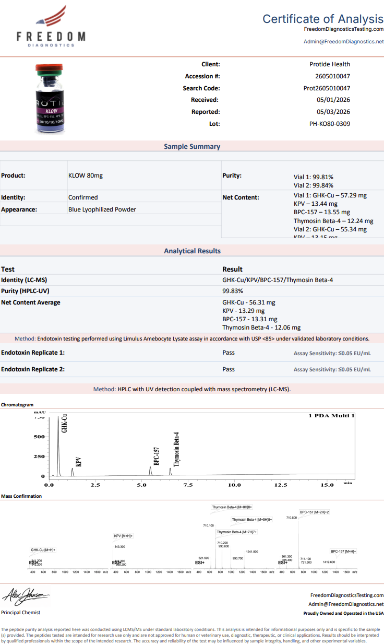Open FreedomDiagnosticsTesting.com link in footer
This screenshot has width=384, height=644.
tap(347, 595)
